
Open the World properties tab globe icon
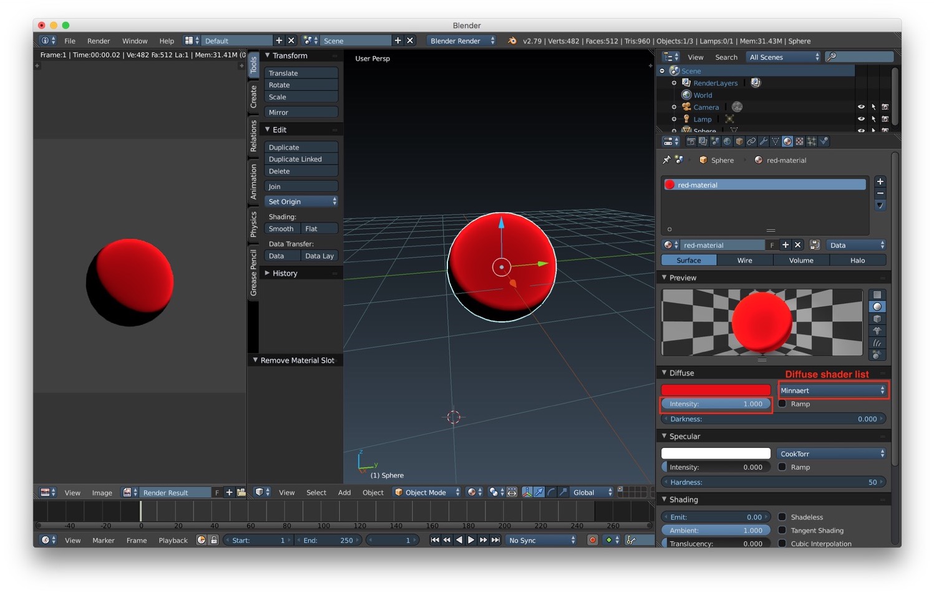coord(727,142)
